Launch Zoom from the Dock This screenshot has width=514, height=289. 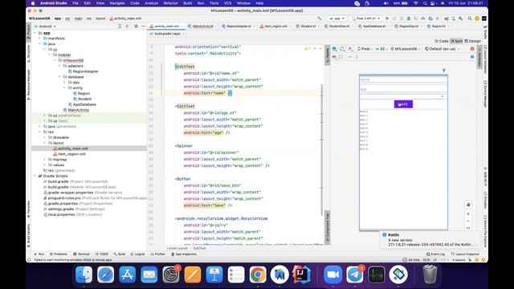[333, 275]
